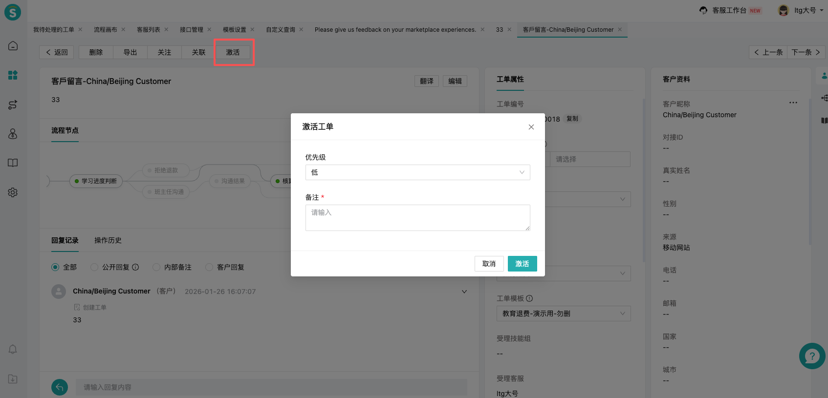The image size is (828, 398).
Task: Switch to the 操作历史 tab
Action: (108, 240)
